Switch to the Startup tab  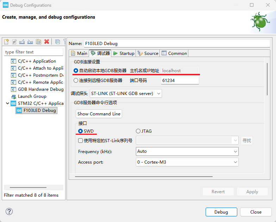[124, 53]
